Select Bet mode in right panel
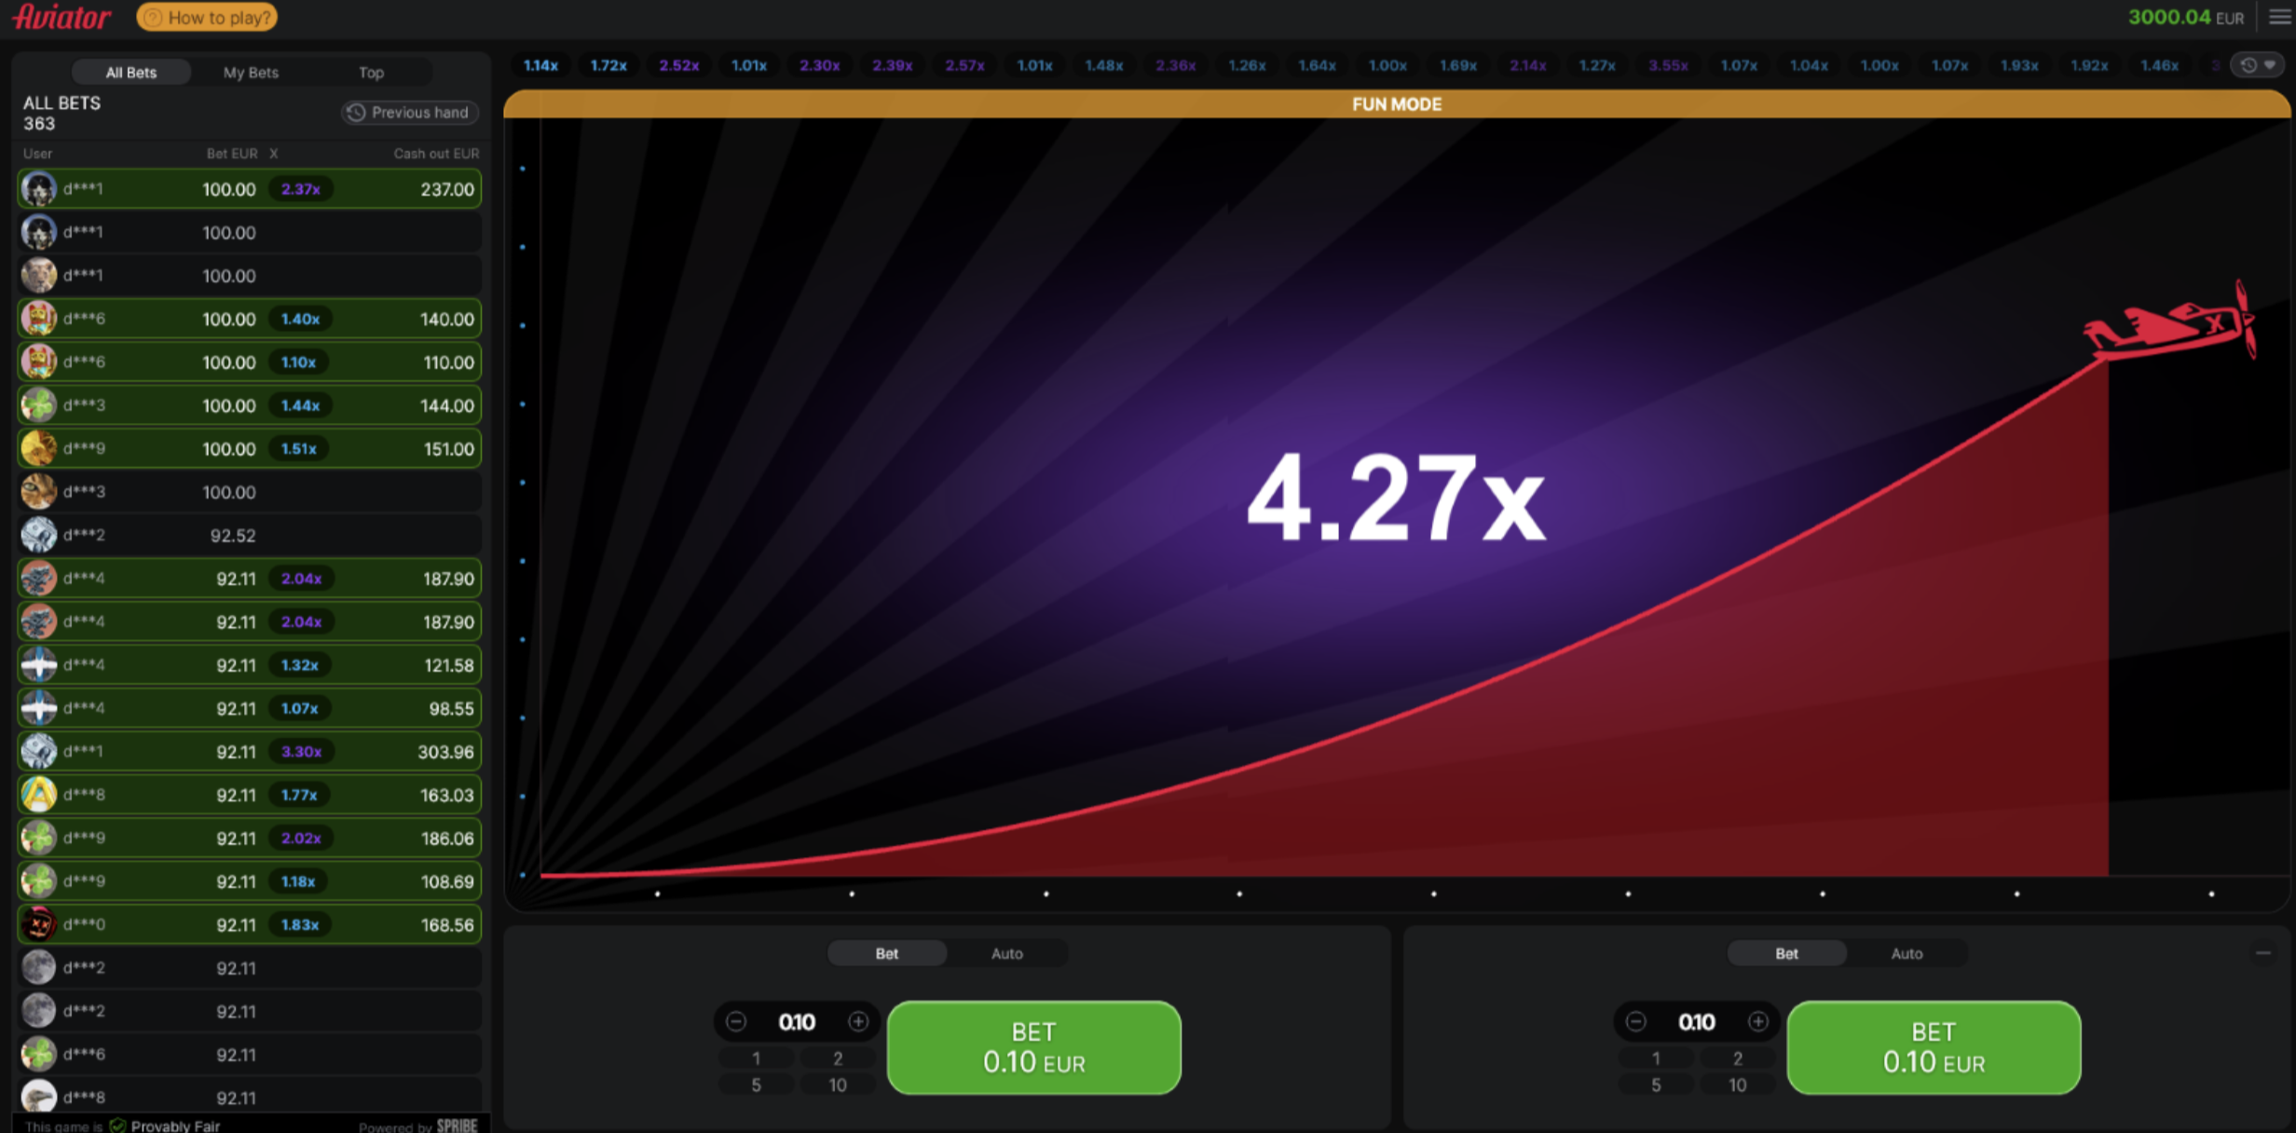The width and height of the screenshot is (2296, 1133). click(x=1786, y=953)
